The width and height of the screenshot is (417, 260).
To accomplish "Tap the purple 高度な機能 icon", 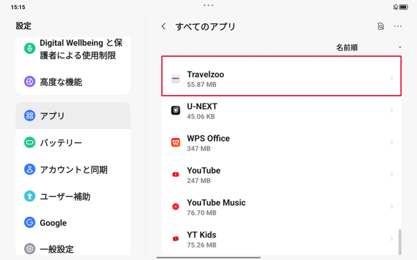I will pyautogui.click(x=29, y=81).
